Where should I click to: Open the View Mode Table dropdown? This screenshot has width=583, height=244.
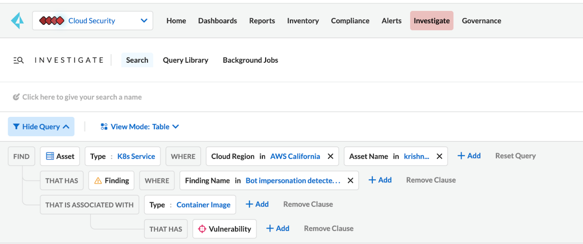tap(176, 126)
